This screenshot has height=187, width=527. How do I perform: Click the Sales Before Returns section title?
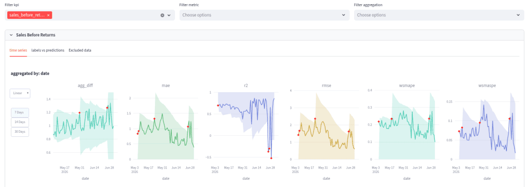(x=36, y=35)
